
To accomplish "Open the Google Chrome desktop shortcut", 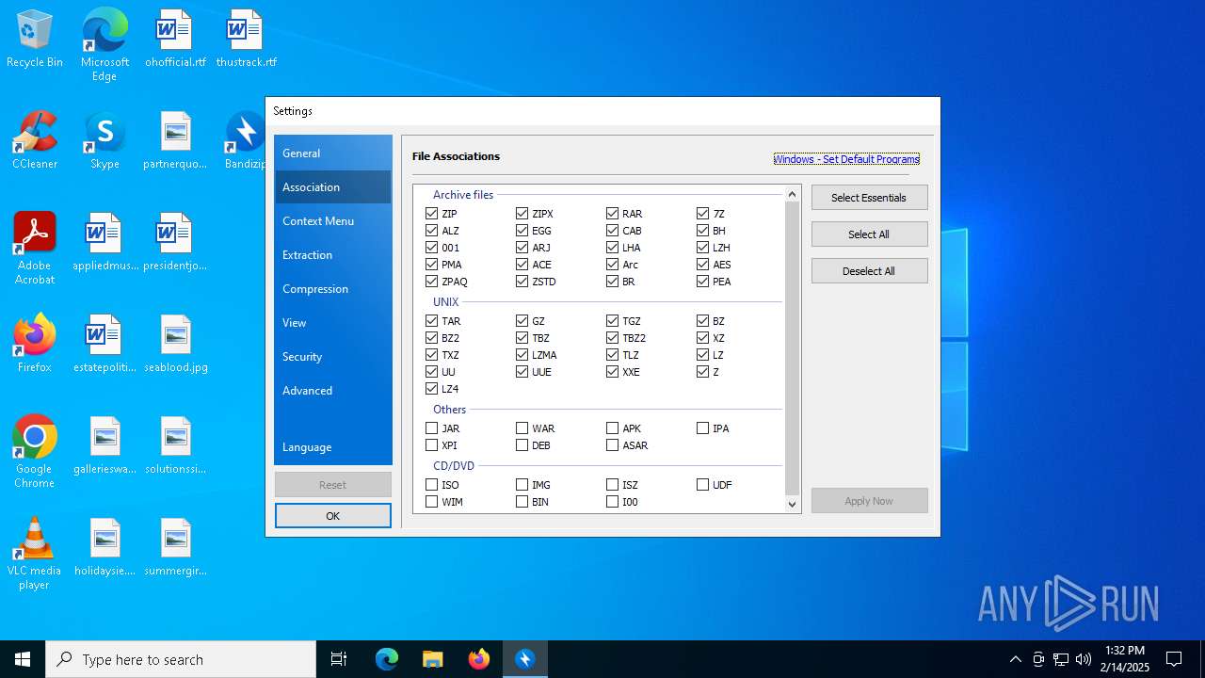I will (x=35, y=451).
